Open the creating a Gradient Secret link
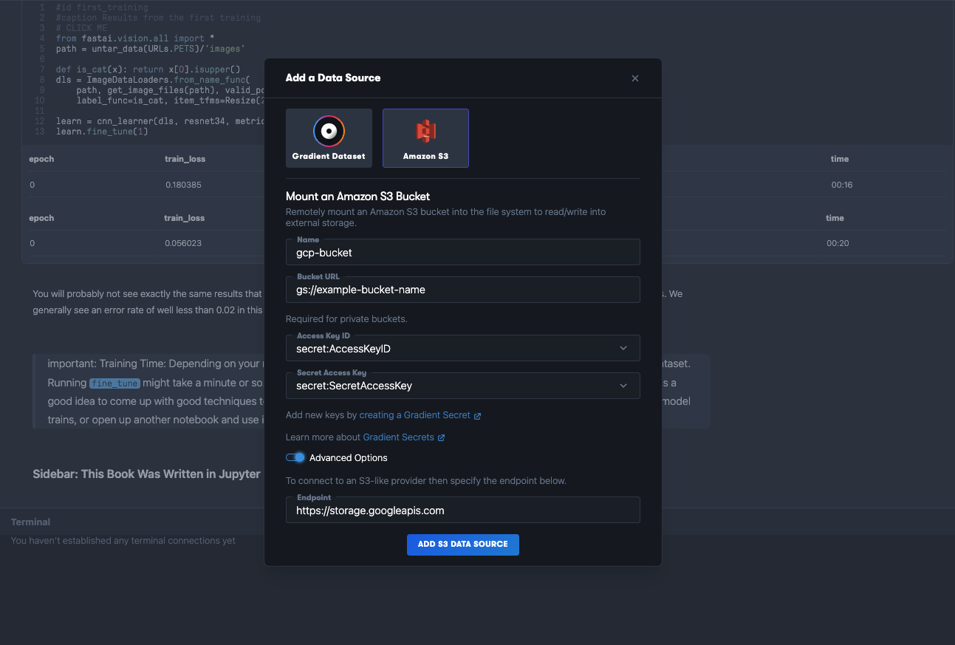Screen dimensions: 955x645 414,415
